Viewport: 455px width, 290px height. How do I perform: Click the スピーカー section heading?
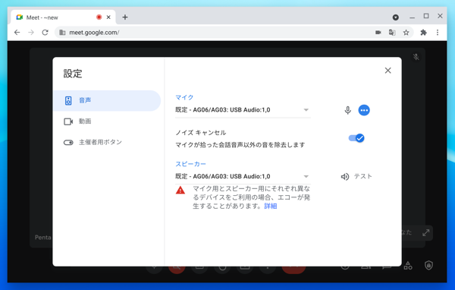point(190,164)
